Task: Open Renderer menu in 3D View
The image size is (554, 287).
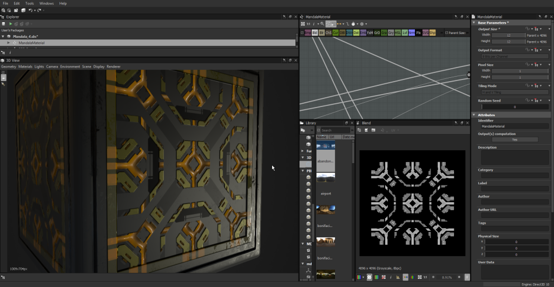Action: (x=114, y=66)
